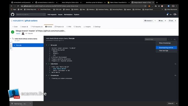Click the Chrome profile avatar icon
Viewport: 188px width, 106px height.
click(x=173, y=6)
